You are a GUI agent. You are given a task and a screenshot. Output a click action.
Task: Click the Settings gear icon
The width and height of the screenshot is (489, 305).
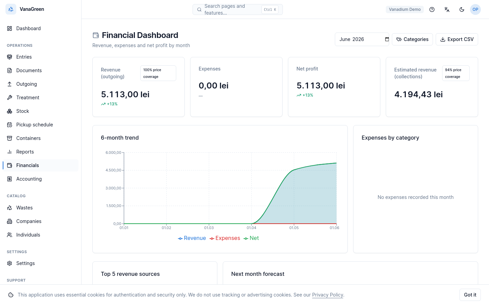pyautogui.click(x=10, y=263)
